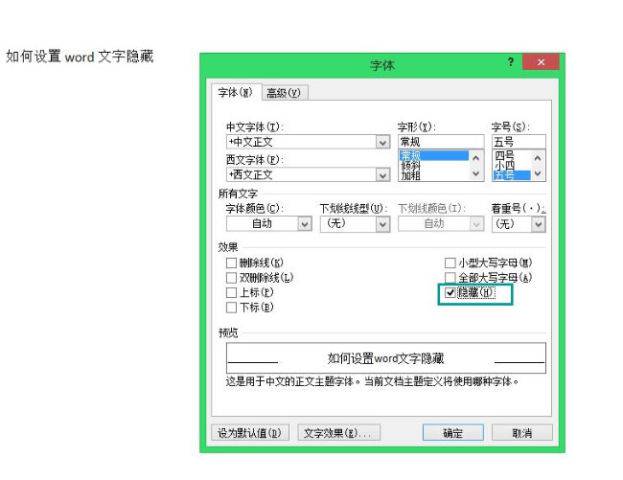Image resolution: width=623 pixels, height=480 pixels.
Task: Switch to the 字体(N) tab
Action: point(236,93)
